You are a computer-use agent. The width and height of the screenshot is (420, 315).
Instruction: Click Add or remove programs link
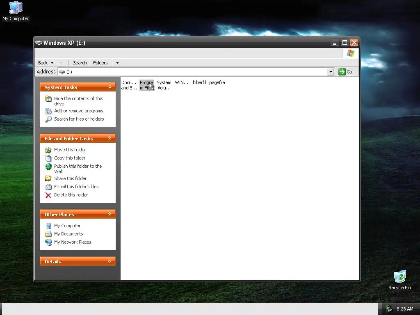(x=78, y=111)
